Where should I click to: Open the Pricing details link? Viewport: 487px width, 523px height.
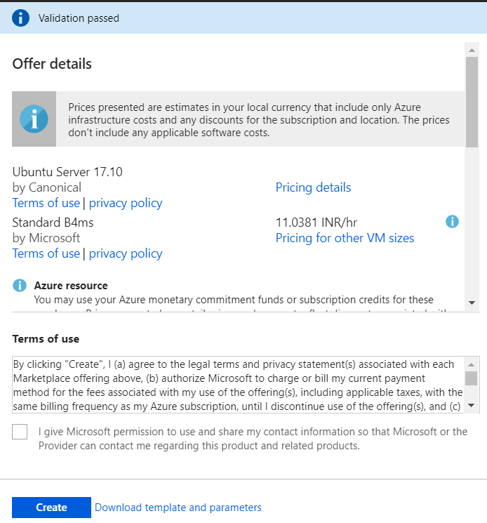(313, 187)
